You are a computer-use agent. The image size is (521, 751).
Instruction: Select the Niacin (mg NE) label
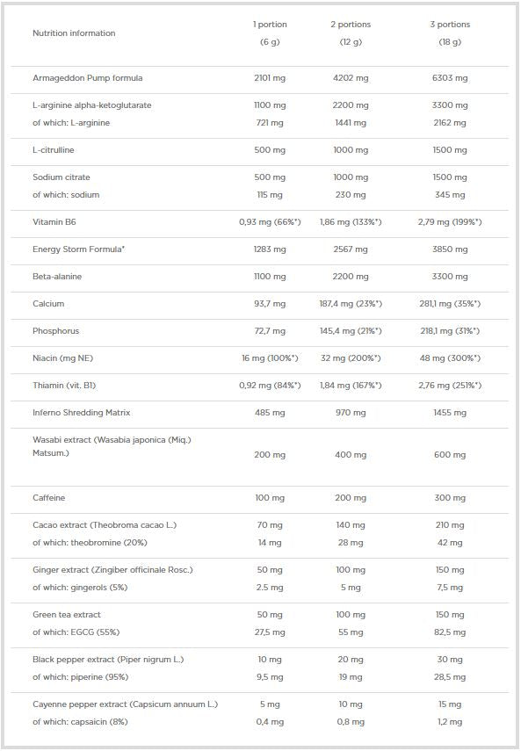pyautogui.click(x=62, y=358)
